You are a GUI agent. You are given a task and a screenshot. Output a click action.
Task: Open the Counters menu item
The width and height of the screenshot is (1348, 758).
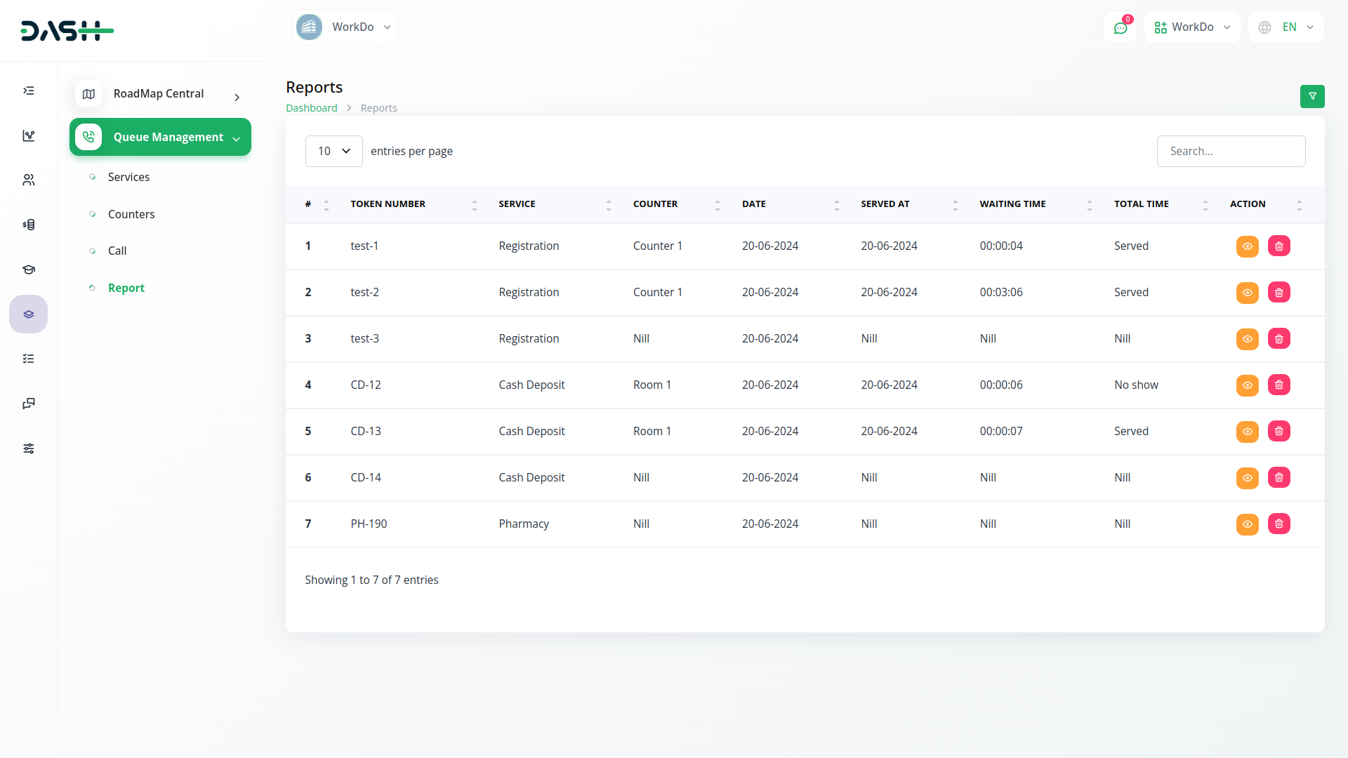pos(131,214)
